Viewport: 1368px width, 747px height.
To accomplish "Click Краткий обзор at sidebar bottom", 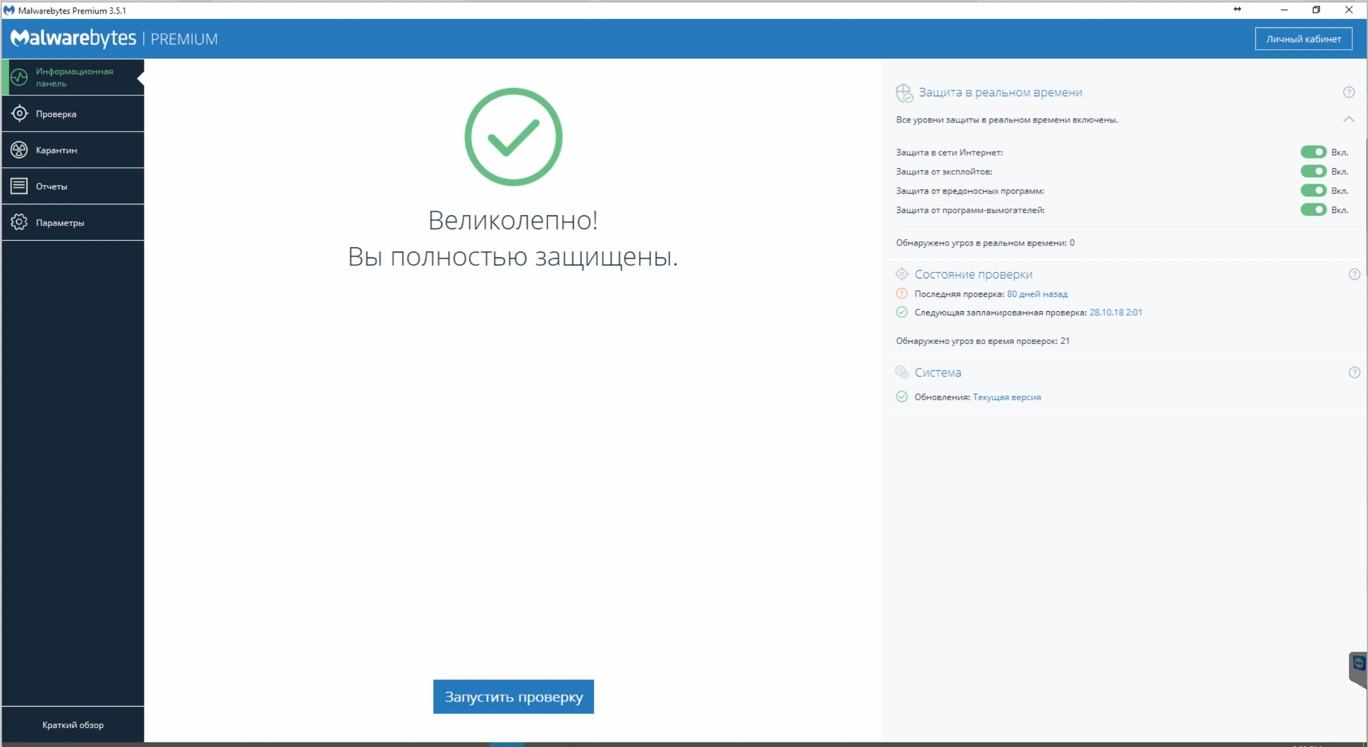I will point(73,725).
